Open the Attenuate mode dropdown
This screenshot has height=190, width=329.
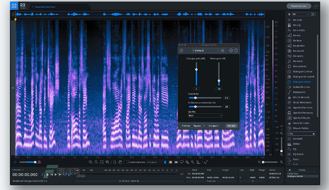(x=154, y=162)
